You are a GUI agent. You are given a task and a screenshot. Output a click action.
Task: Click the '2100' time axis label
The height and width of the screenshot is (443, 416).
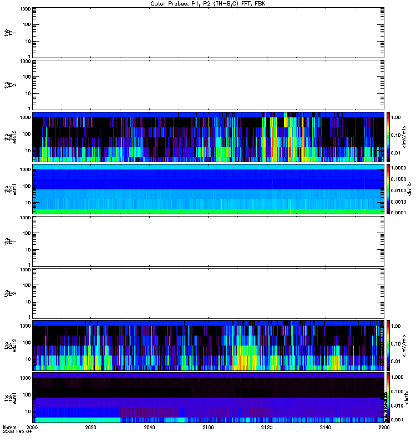pyautogui.click(x=208, y=427)
